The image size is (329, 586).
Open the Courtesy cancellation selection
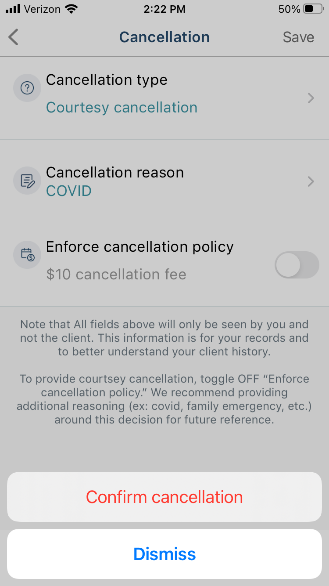122,107
